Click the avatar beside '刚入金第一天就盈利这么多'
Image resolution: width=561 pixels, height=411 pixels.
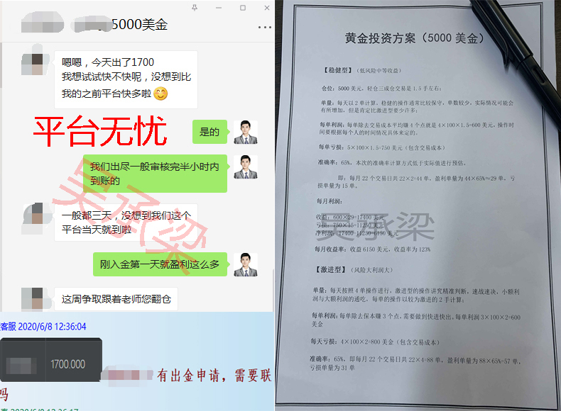coord(246,264)
